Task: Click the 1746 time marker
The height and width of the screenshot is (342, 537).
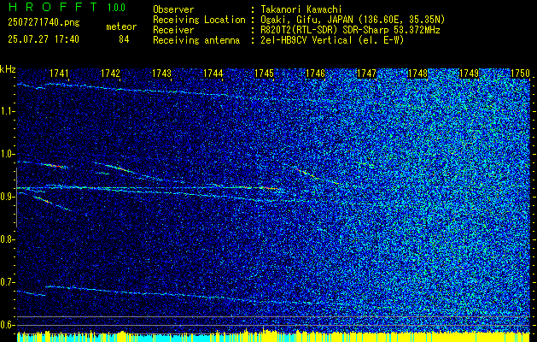Action: point(315,74)
